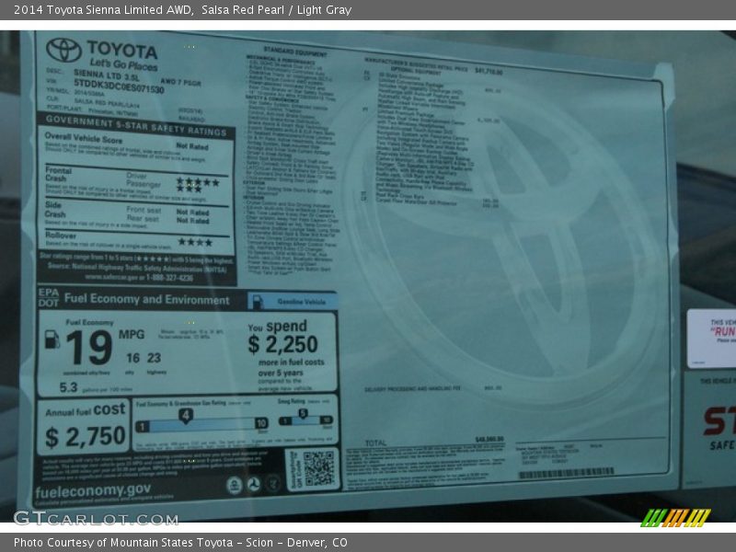736x552 pixels.
Task: Click the highway MPG value 23
Action: (154, 358)
